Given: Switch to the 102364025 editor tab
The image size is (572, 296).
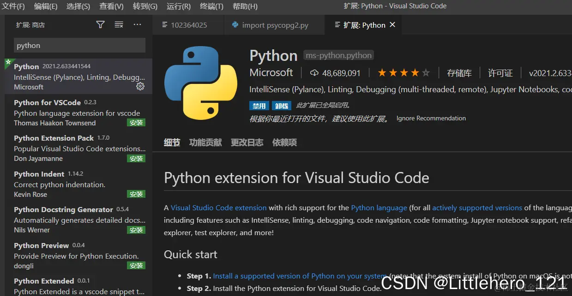Looking at the screenshot, I should (x=188, y=25).
